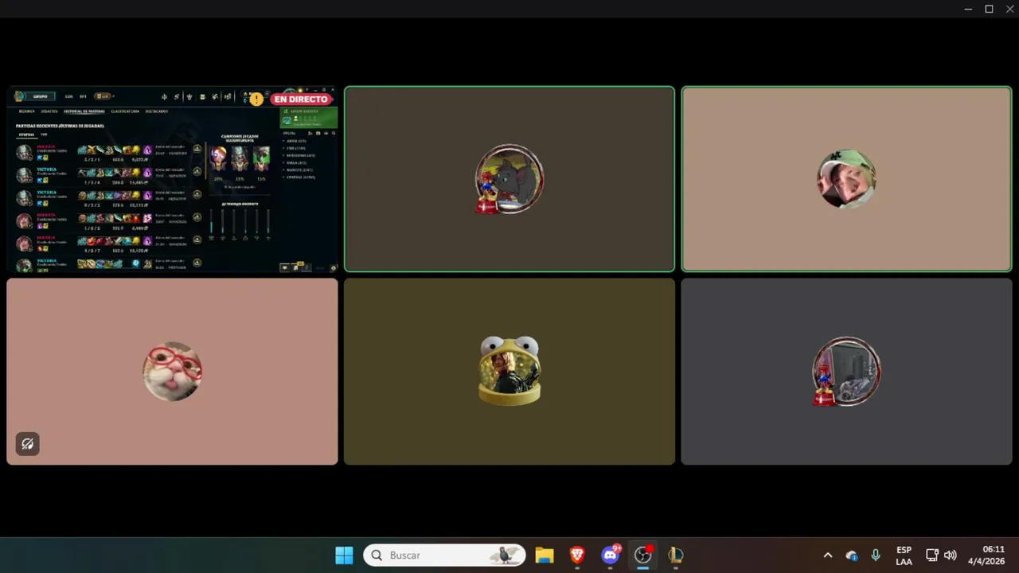Open OneDrive tray icon

tap(852, 555)
